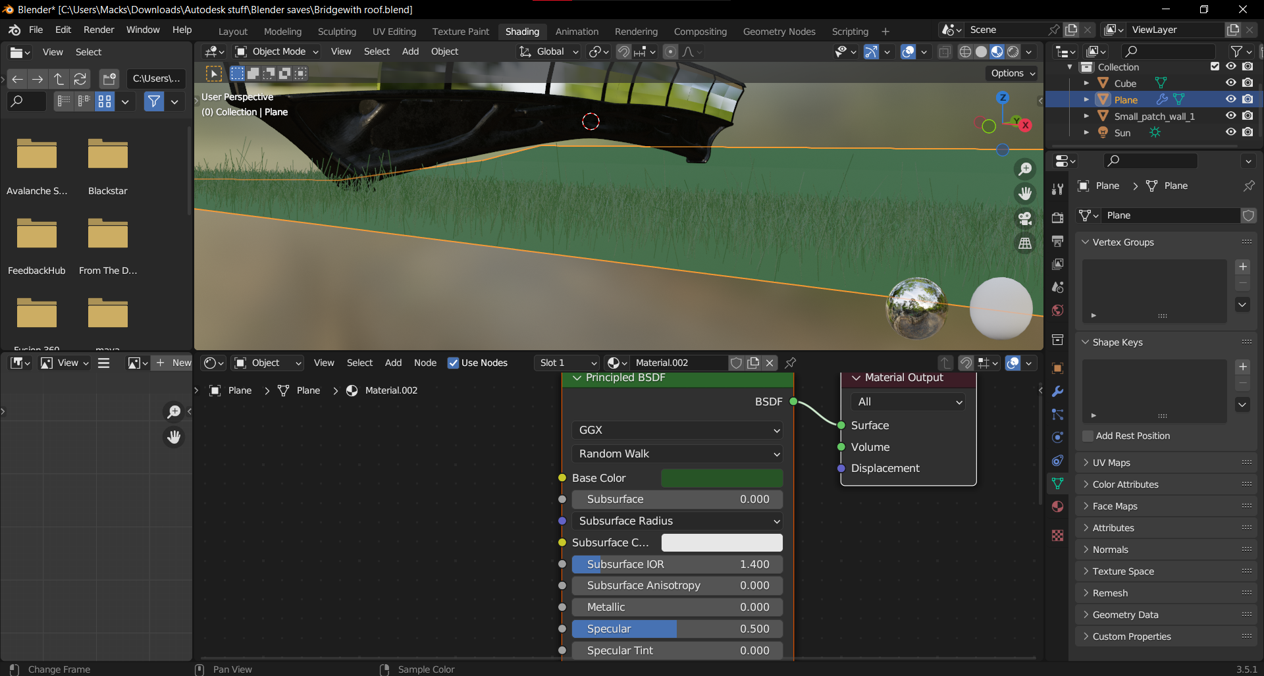The image size is (1264, 676).
Task: Add a new shape key with plus button
Action: (1243, 367)
